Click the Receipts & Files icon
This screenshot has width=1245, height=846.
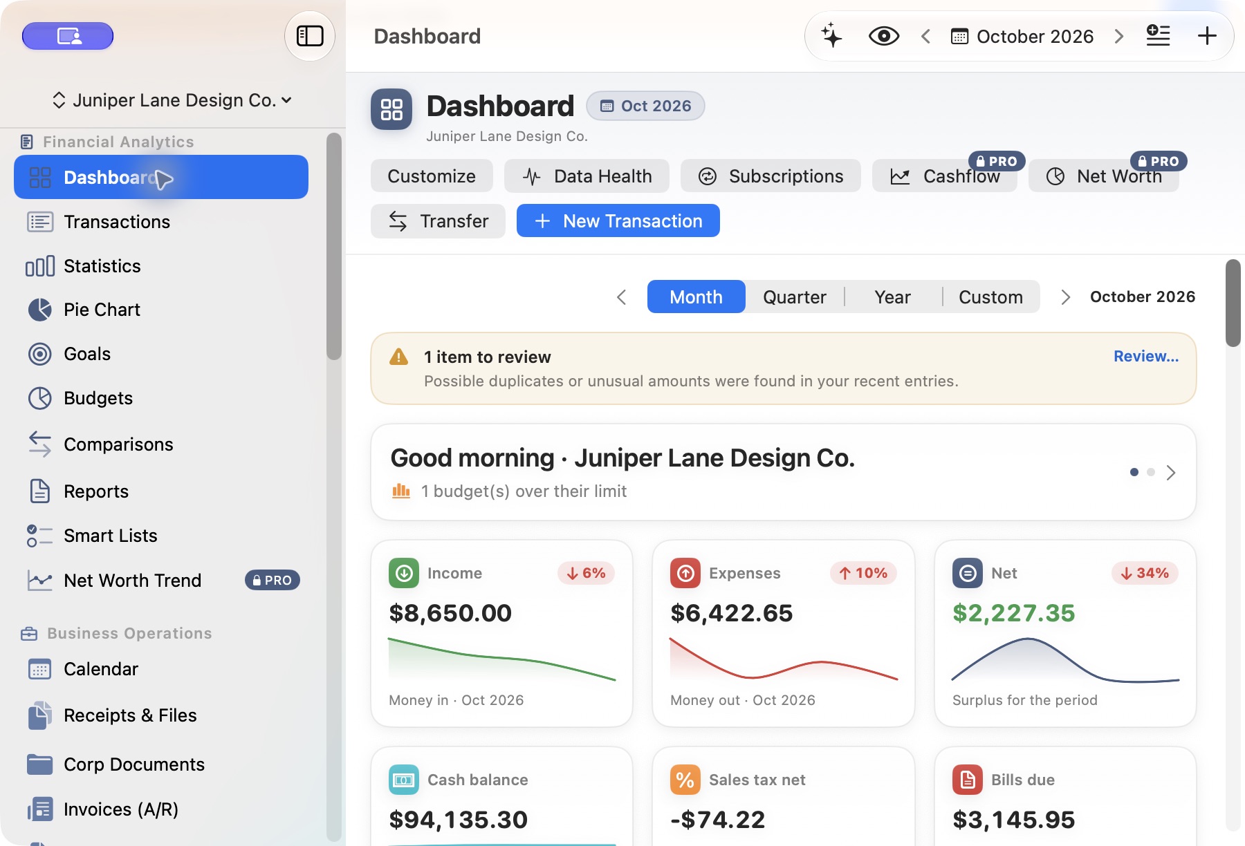click(x=40, y=715)
